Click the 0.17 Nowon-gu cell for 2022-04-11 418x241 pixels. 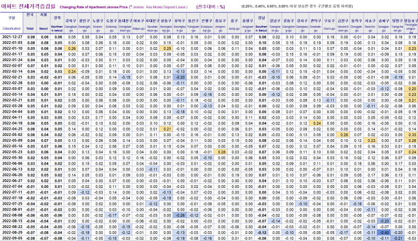click(x=98, y=118)
